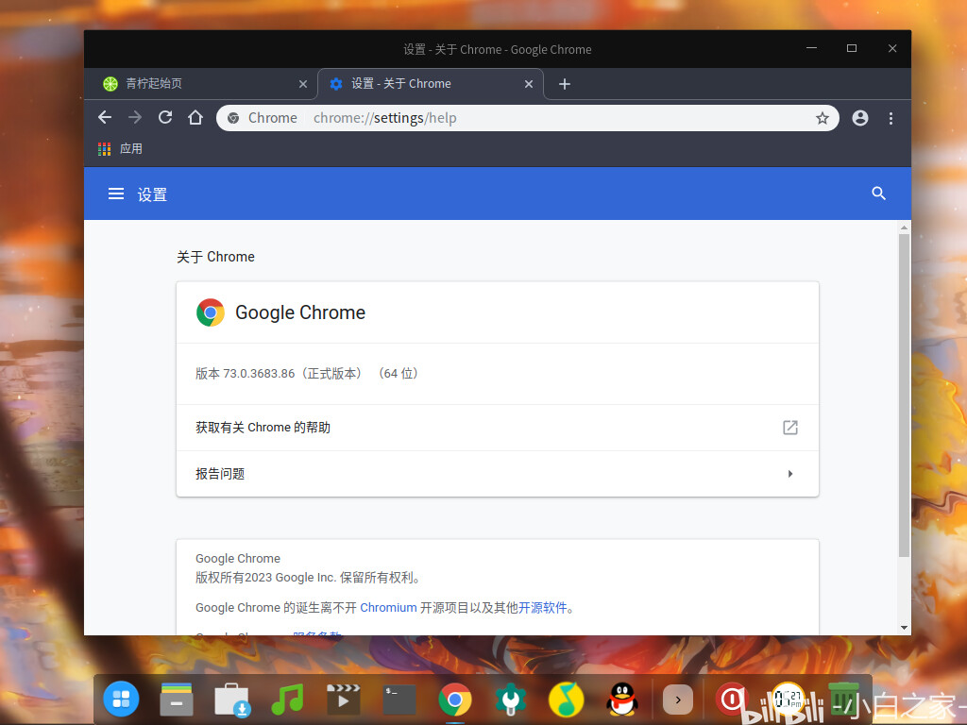Open a new tab with the plus button
The image size is (967, 725).
click(x=565, y=84)
